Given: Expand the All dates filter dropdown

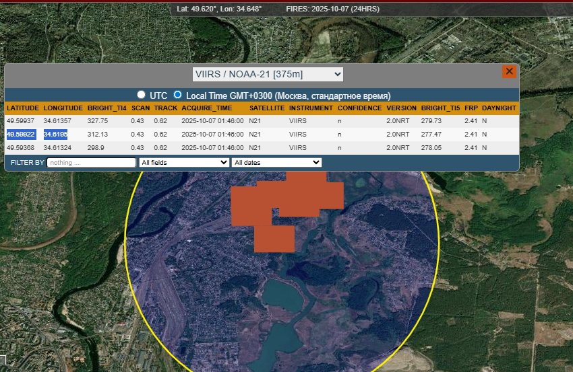Looking at the screenshot, I should 276,162.
